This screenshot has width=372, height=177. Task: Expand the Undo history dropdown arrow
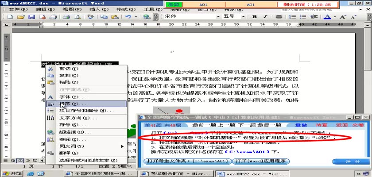pyautogui.click(x=136, y=17)
